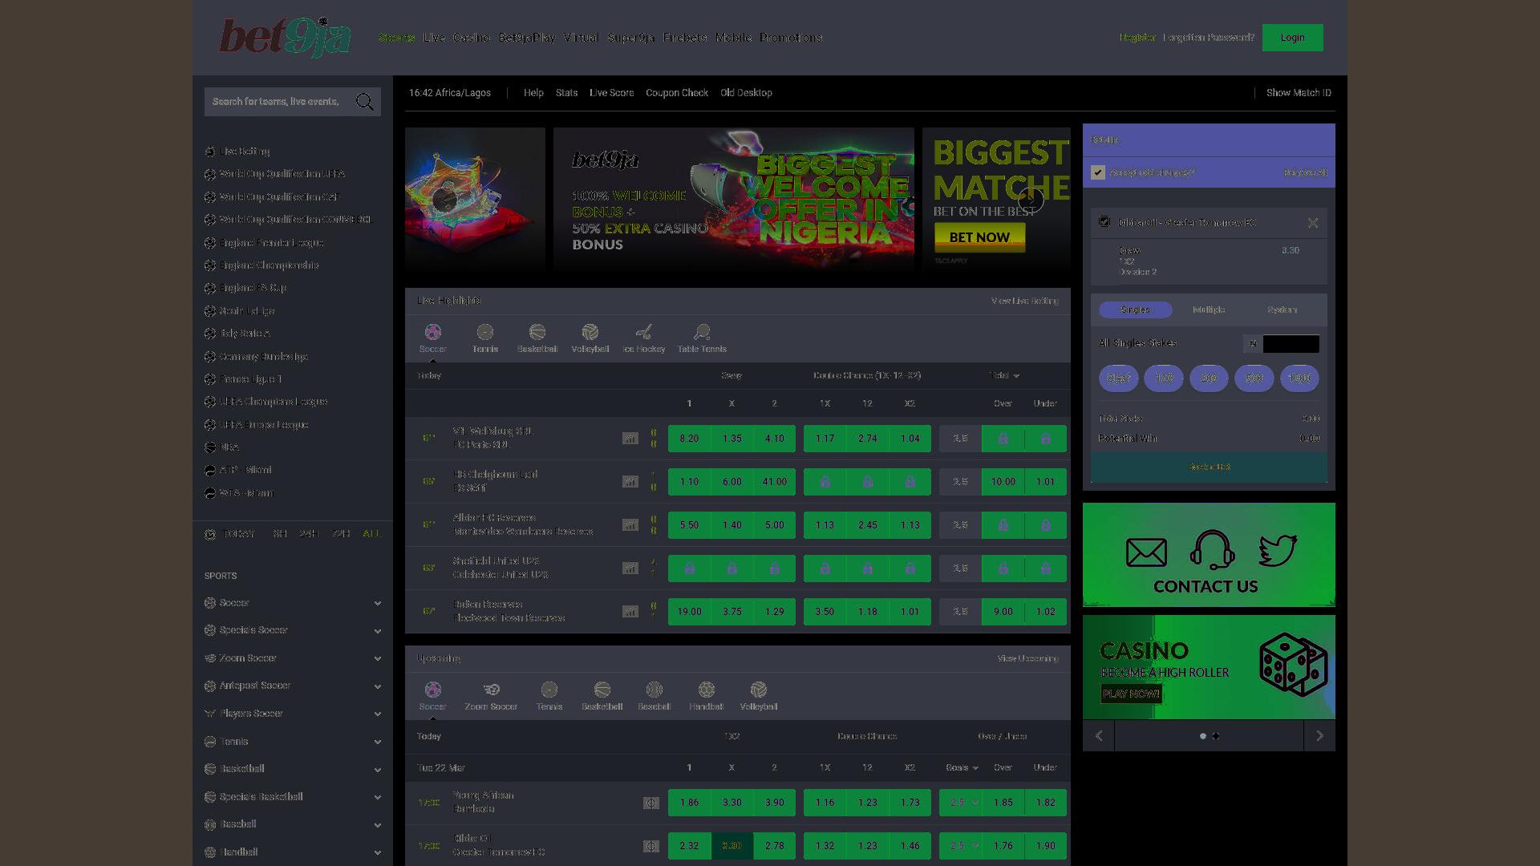The image size is (1540, 866).
Task: Open Total market dropdown in Live Highlights
Action: [1003, 375]
